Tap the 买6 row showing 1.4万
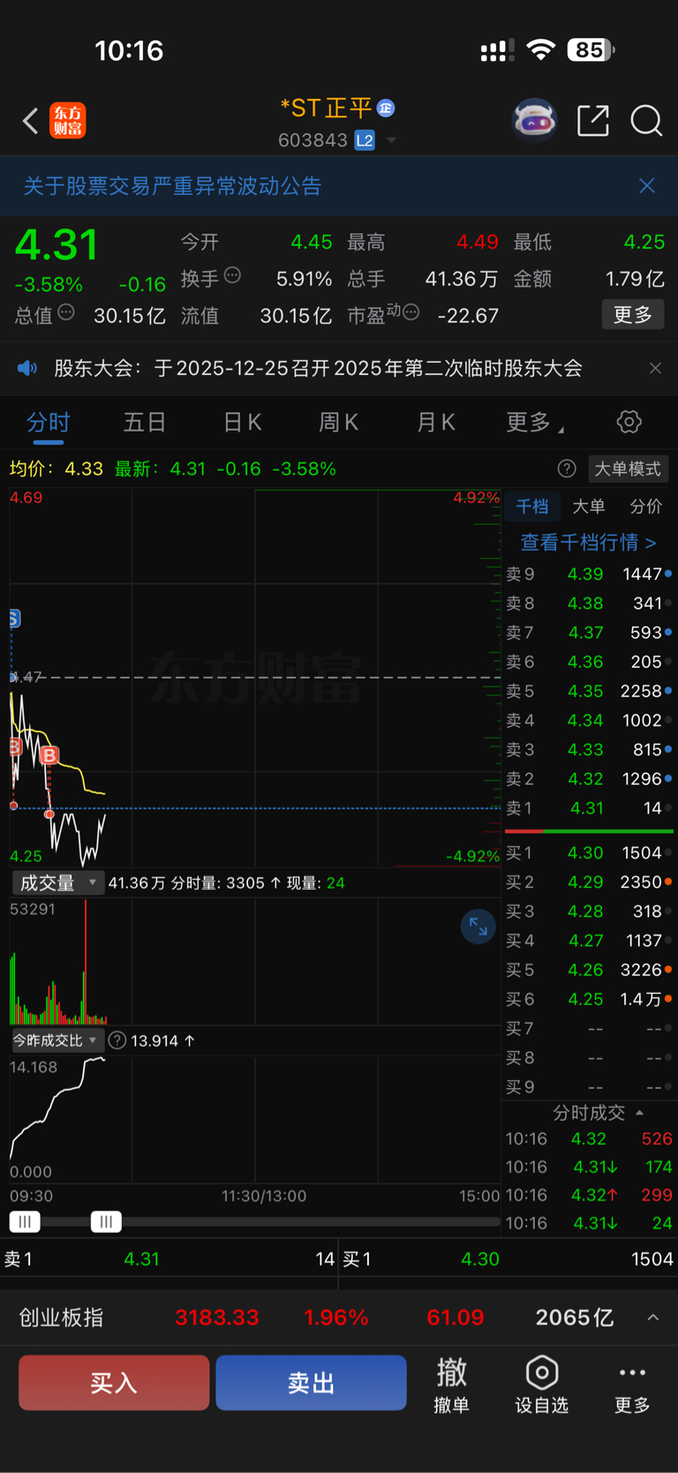Viewport: 678px width, 1473px height. click(589, 999)
